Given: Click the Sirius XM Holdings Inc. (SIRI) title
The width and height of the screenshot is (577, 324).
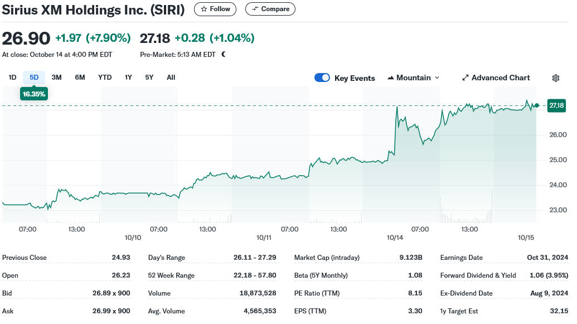Looking at the screenshot, I should click(93, 10).
